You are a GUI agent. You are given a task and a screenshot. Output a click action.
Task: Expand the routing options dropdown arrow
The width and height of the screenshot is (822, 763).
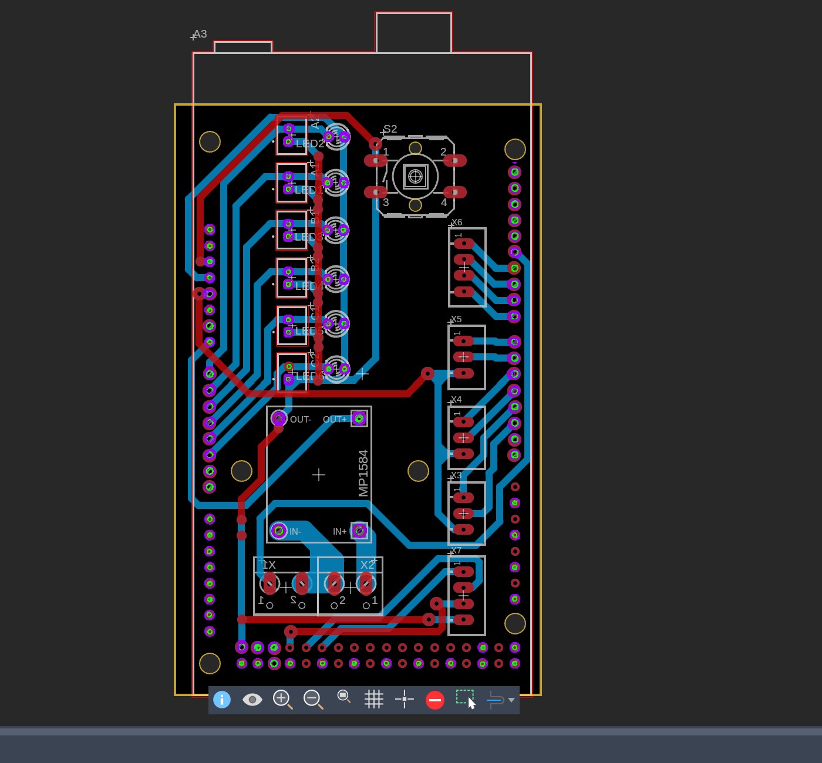(x=511, y=700)
